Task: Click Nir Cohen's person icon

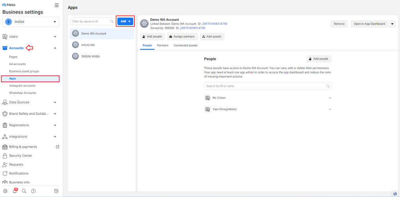Action: (207, 98)
